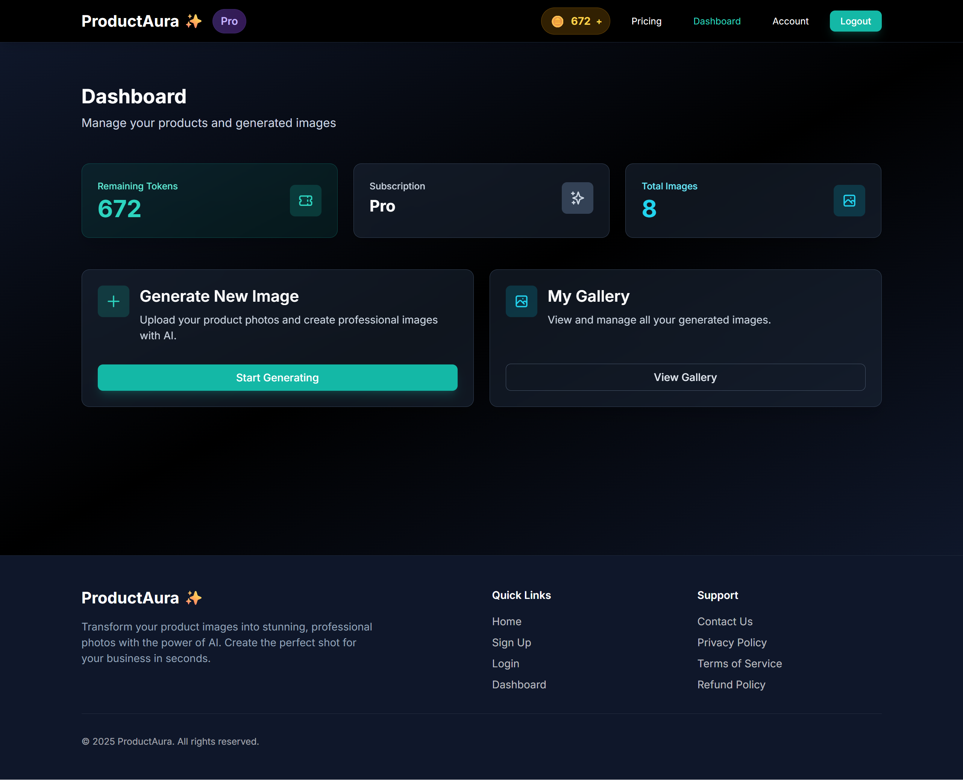Go to Account in the top navigation
The width and height of the screenshot is (963, 780).
point(790,21)
